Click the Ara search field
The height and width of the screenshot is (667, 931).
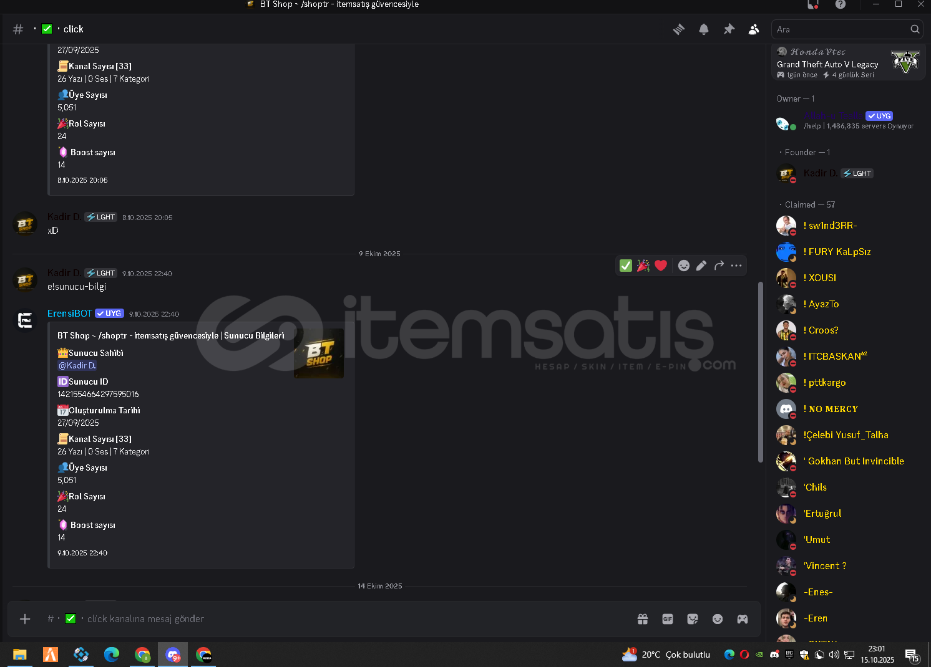tap(847, 29)
